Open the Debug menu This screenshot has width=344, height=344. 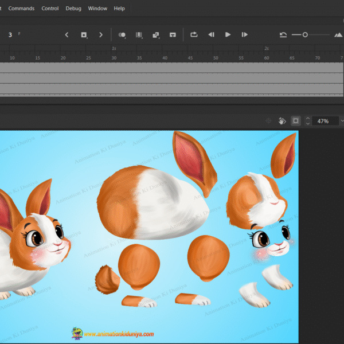coord(73,9)
